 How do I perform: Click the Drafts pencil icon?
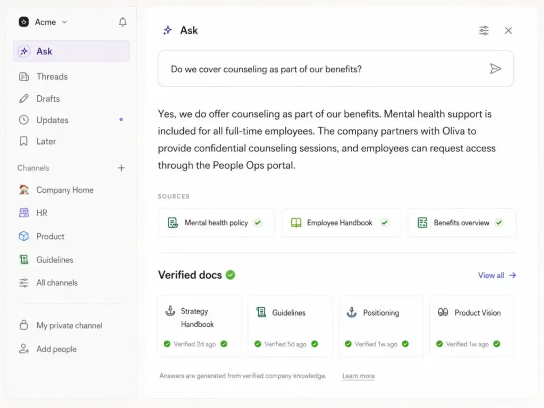point(23,99)
